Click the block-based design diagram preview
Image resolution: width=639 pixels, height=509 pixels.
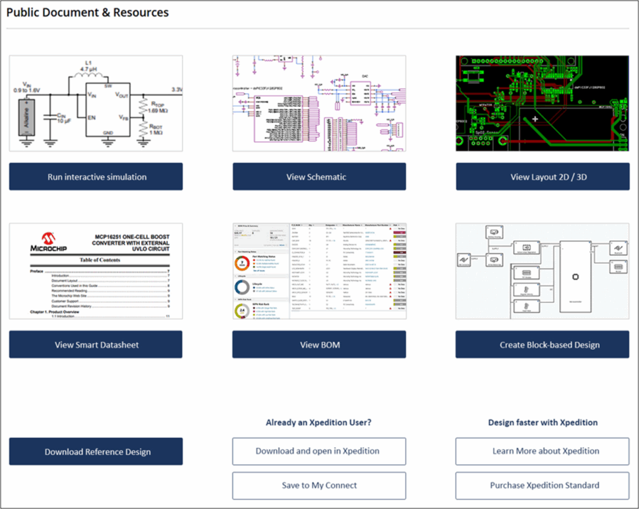[542, 271]
